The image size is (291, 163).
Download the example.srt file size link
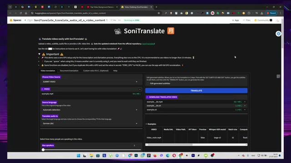(238, 110)
